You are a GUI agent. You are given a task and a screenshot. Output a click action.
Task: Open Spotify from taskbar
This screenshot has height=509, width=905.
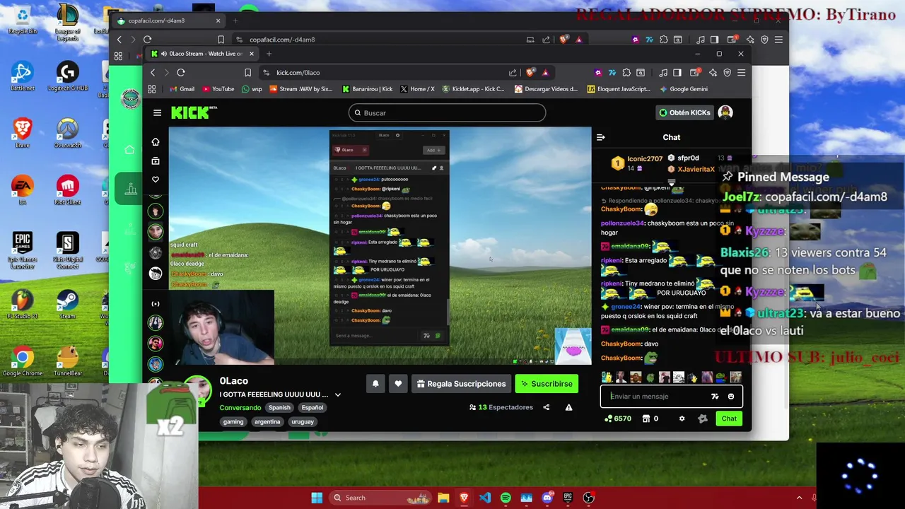[x=506, y=498]
